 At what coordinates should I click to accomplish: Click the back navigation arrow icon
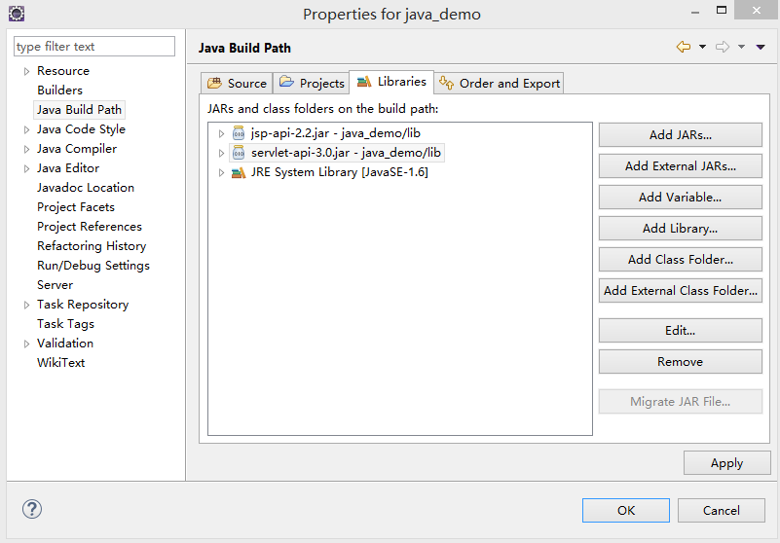pyautogui.click(x=683, y=47)
